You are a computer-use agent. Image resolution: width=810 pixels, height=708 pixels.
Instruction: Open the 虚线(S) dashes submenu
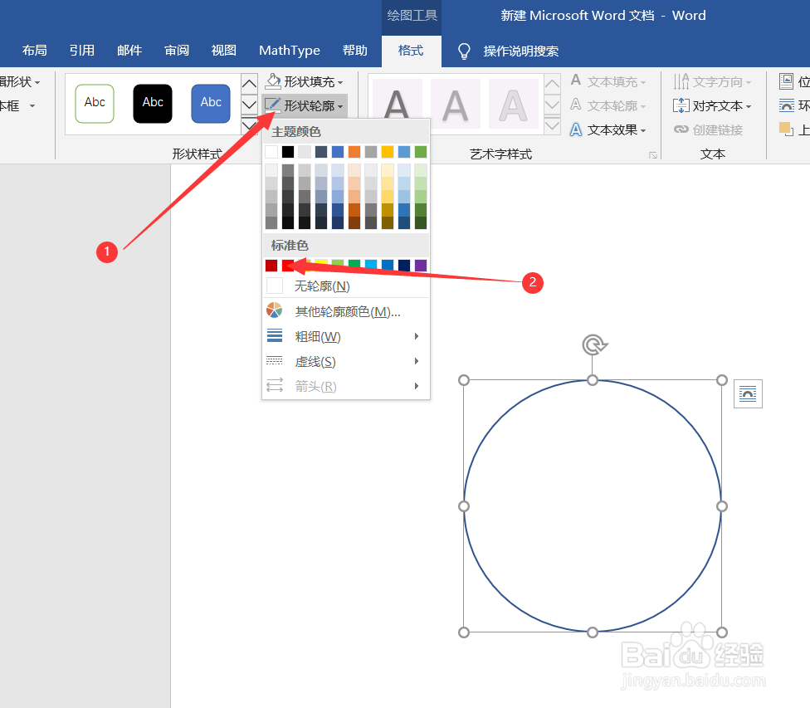tap(346, 361)
